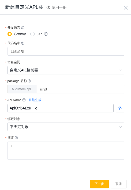Click the 自动生成 link
Viewport: 131px width, 190px height.
tap(35, 100)
